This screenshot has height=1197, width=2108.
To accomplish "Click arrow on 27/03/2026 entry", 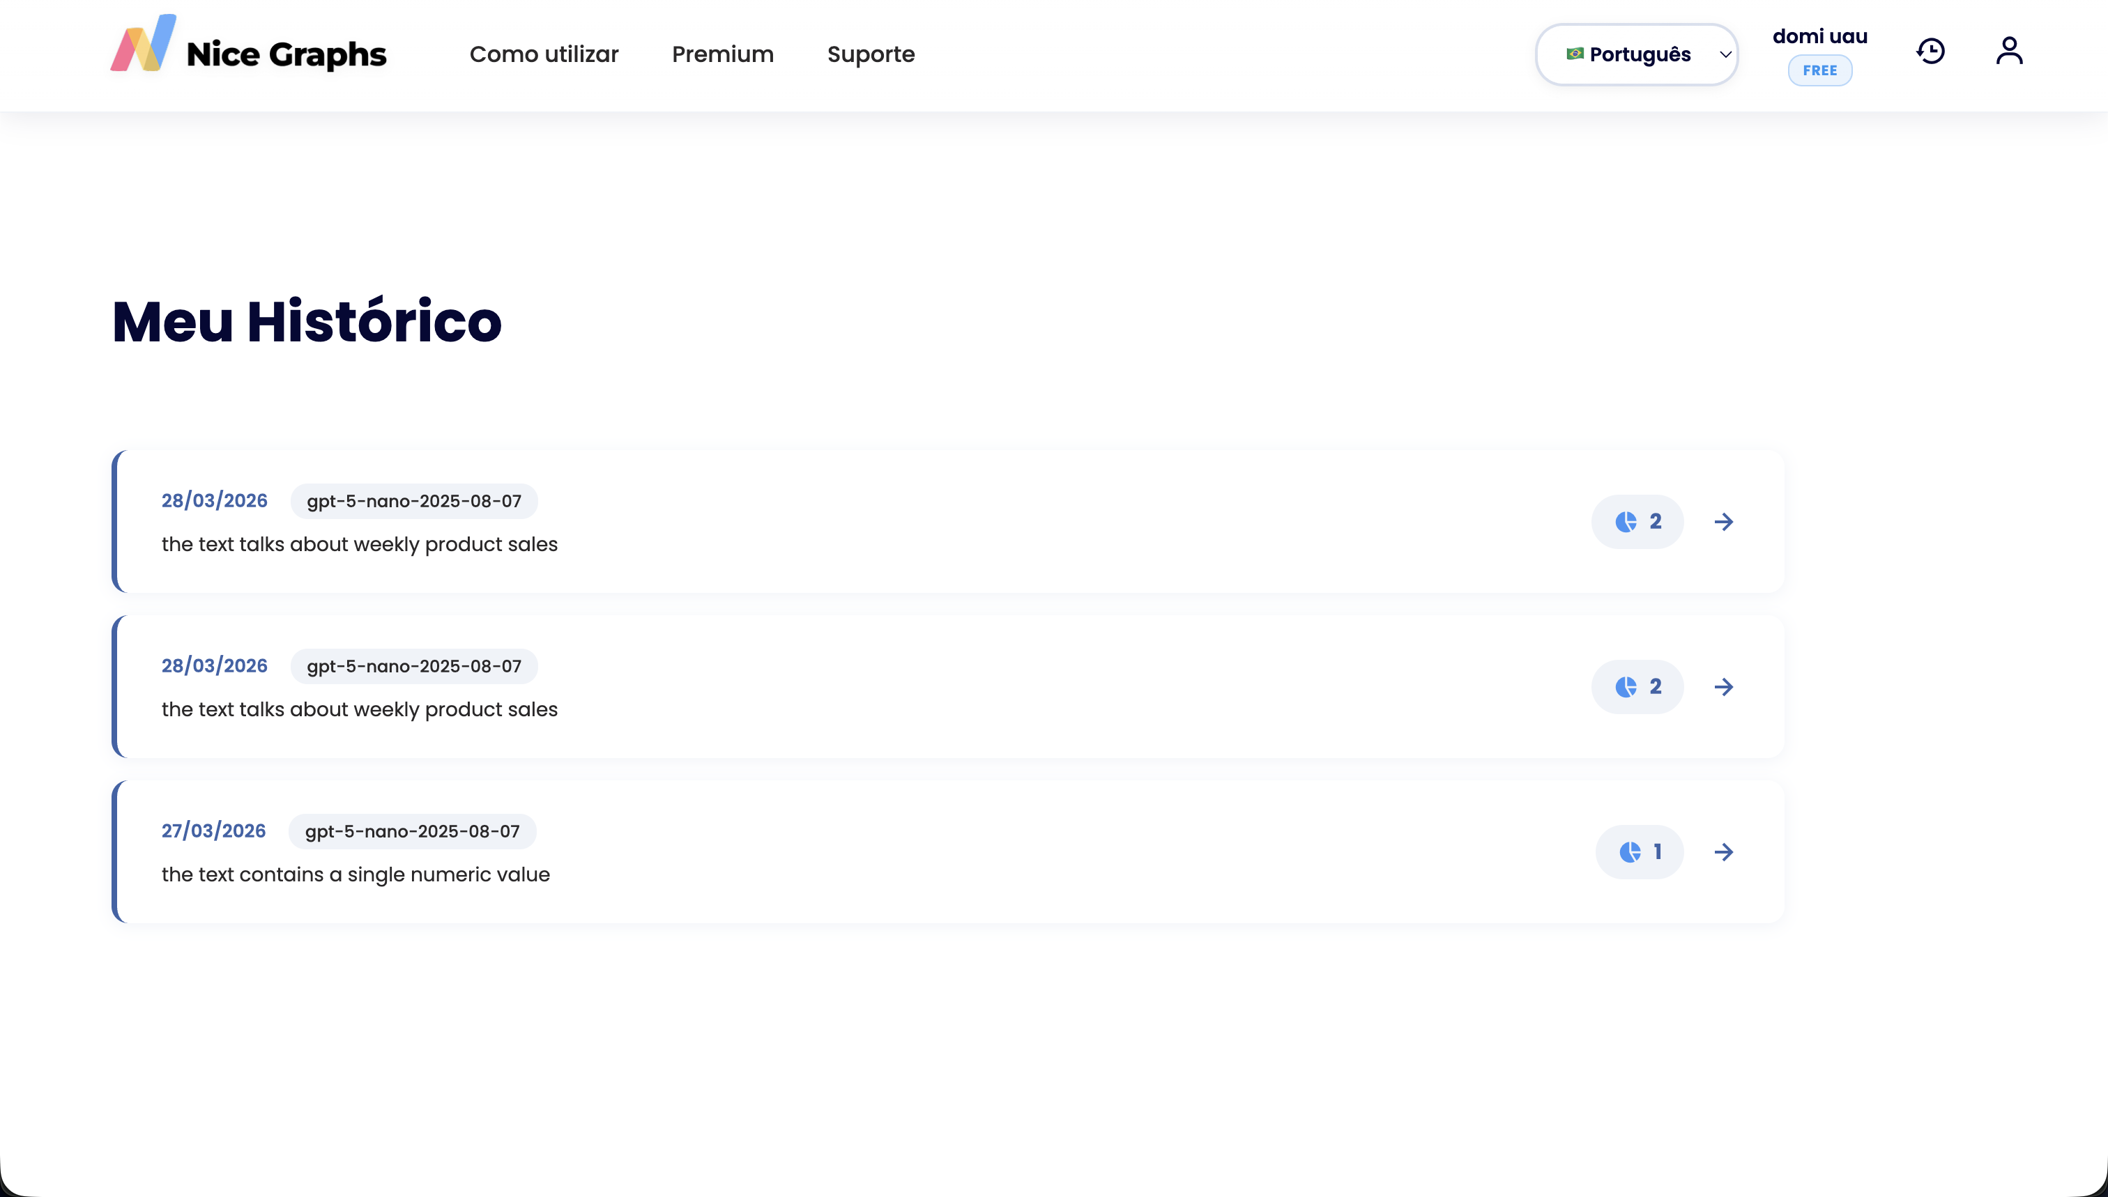I will coord(1723,853).
